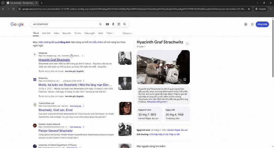Open more options for the Britannica result
Viewport: 274px width, 148px height.
[x=84, y=81]
